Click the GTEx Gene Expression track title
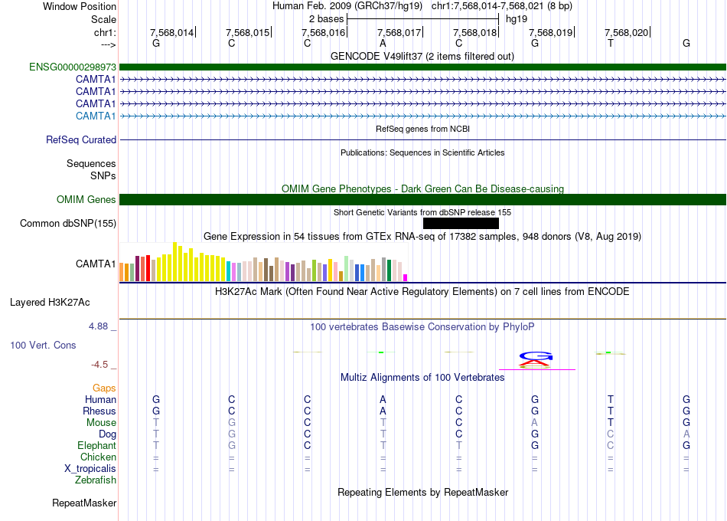The width and height of the screenshot is (727, 521). click(422, 236)
